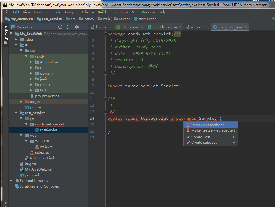Open the Build menu
The image size is (275, 207).
102,12
